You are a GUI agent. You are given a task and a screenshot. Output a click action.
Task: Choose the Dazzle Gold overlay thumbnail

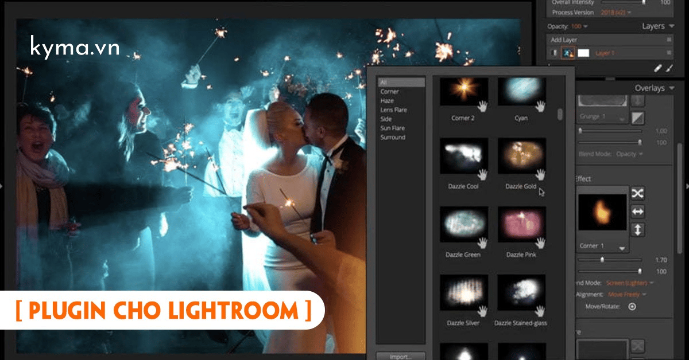coord(521,156)
